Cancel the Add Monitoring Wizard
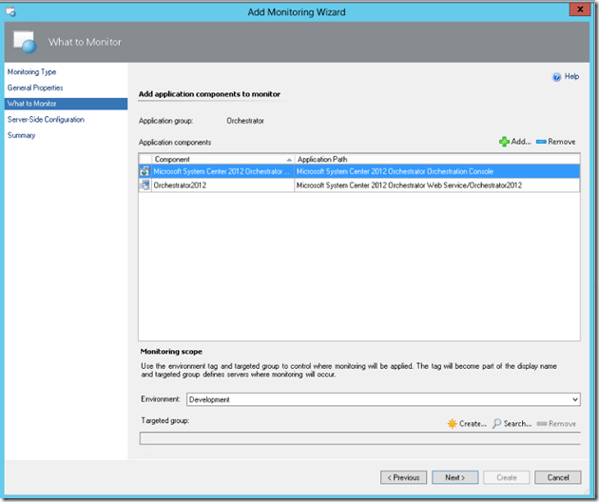599x502 pixels. pyautogui.click(x=557, y=477)
